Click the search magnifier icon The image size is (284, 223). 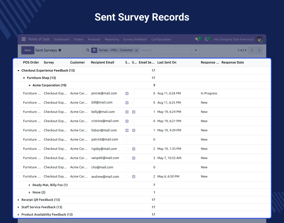click(x=88, y=50)
